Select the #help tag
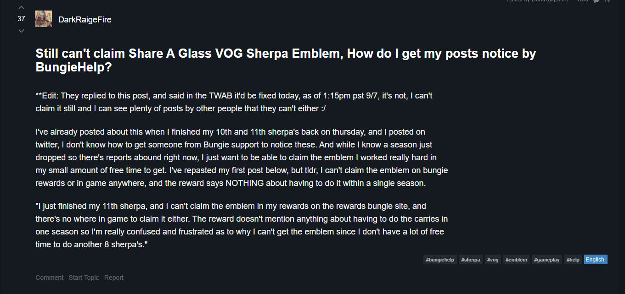625x294 pixels. coord(573,260)
